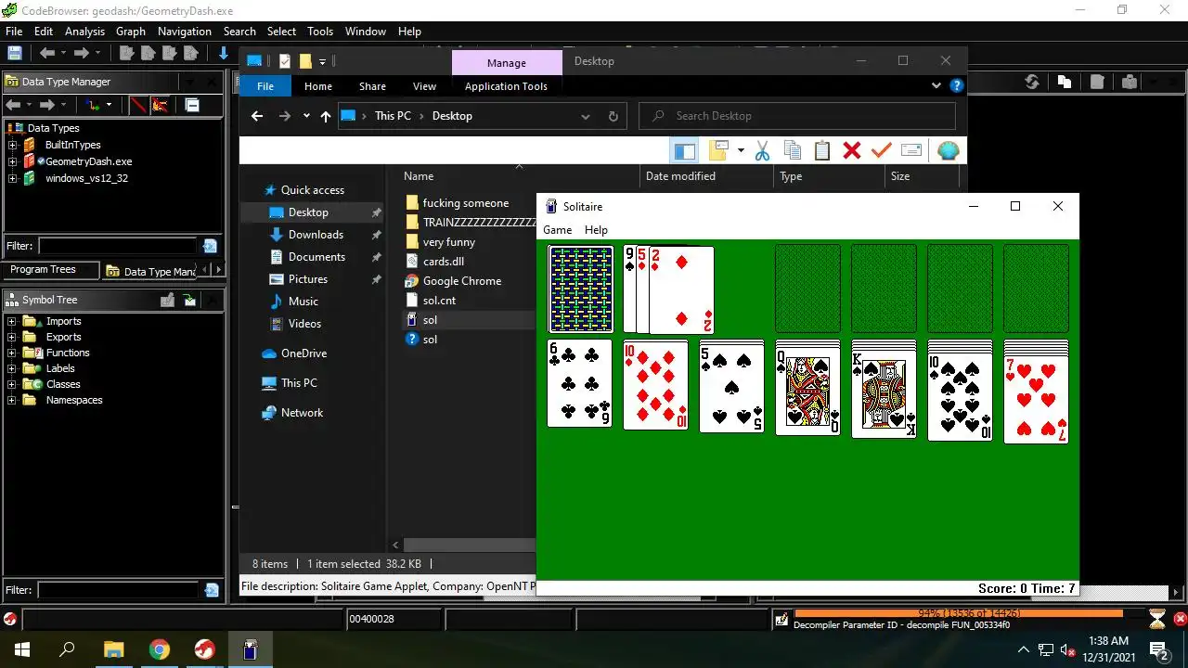Open the Application Tools ribbon tab
Screen dimensions: 1188x668
coord(506,86)
